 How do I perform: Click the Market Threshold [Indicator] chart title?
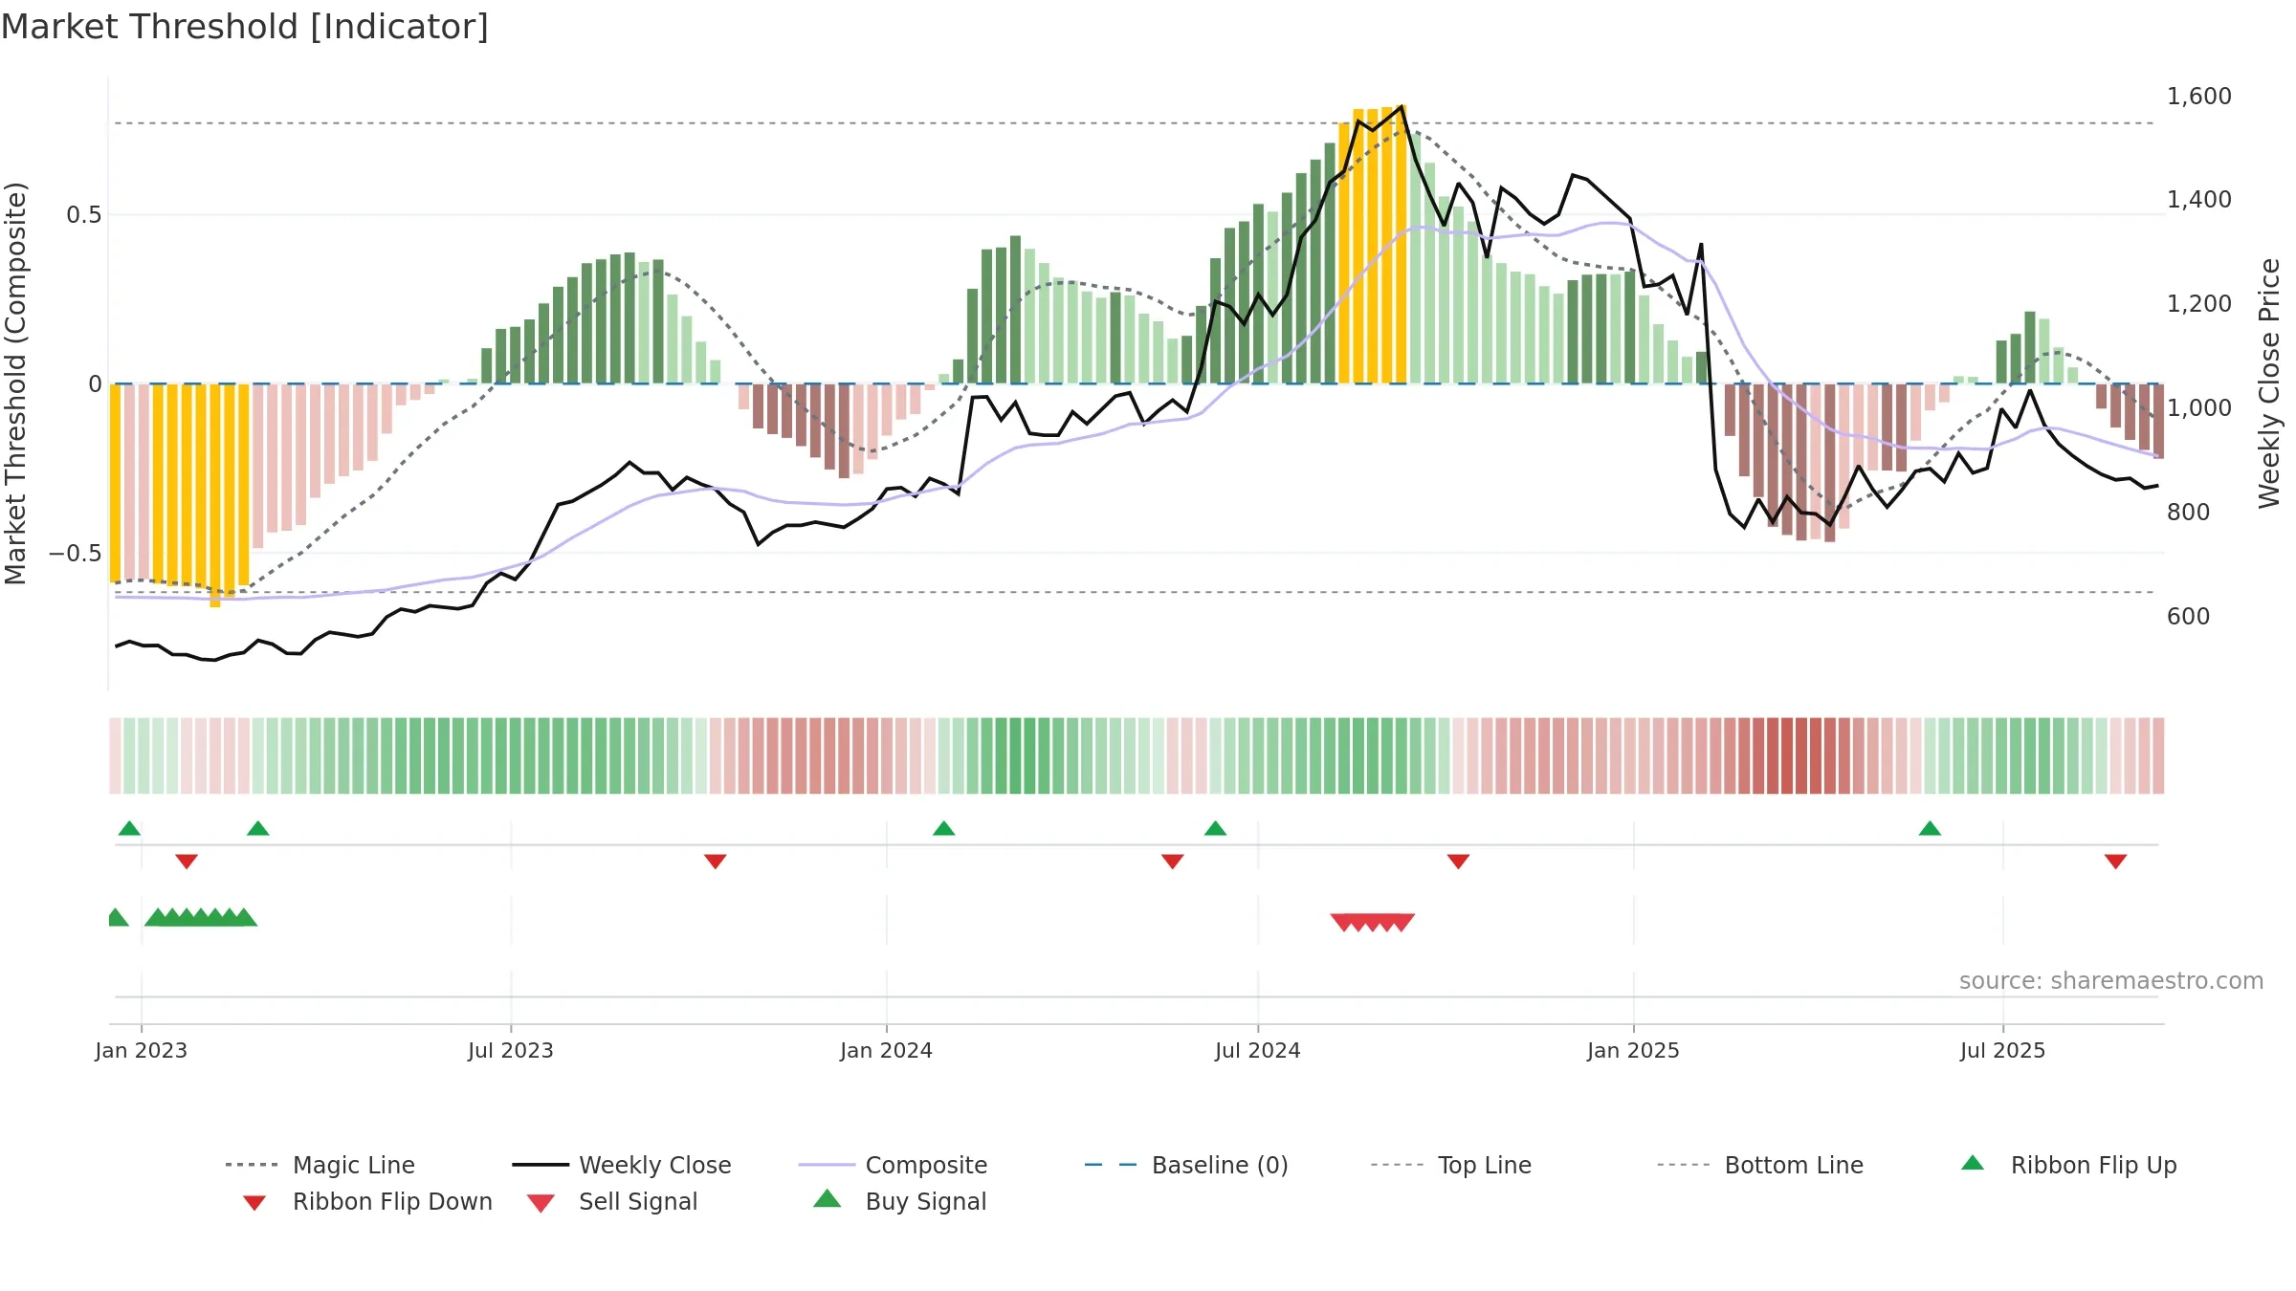click(x=245, y=27)
